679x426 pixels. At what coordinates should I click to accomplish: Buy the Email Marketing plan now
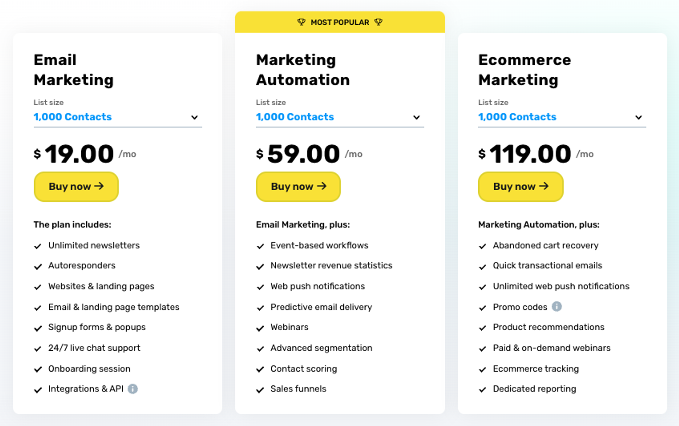(76, 187)
